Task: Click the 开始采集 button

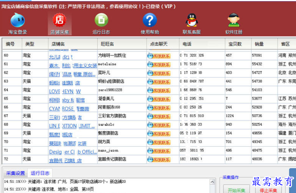Action: click(x=236, y=190)
